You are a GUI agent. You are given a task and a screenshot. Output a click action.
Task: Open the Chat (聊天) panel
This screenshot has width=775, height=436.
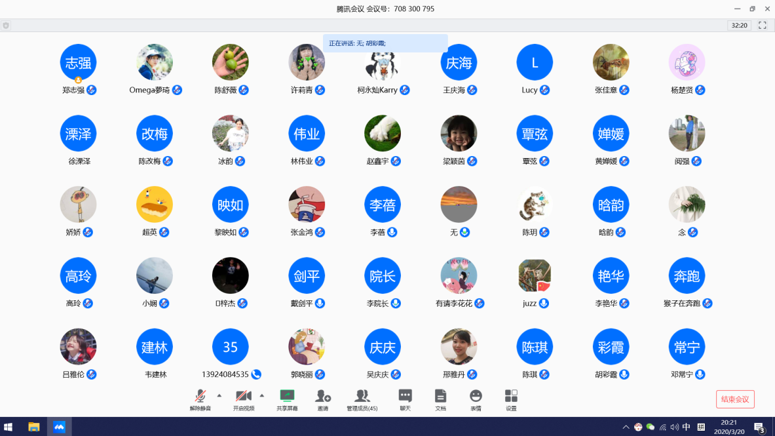pos(406,396)
